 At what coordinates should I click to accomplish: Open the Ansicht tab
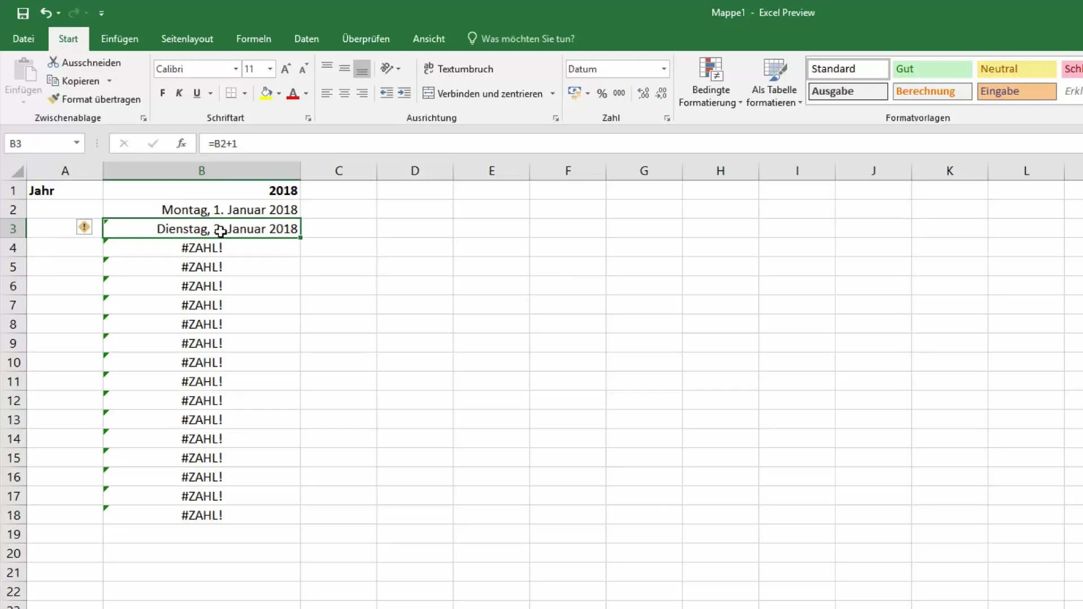pyautogui.click(x=429, y=39)
